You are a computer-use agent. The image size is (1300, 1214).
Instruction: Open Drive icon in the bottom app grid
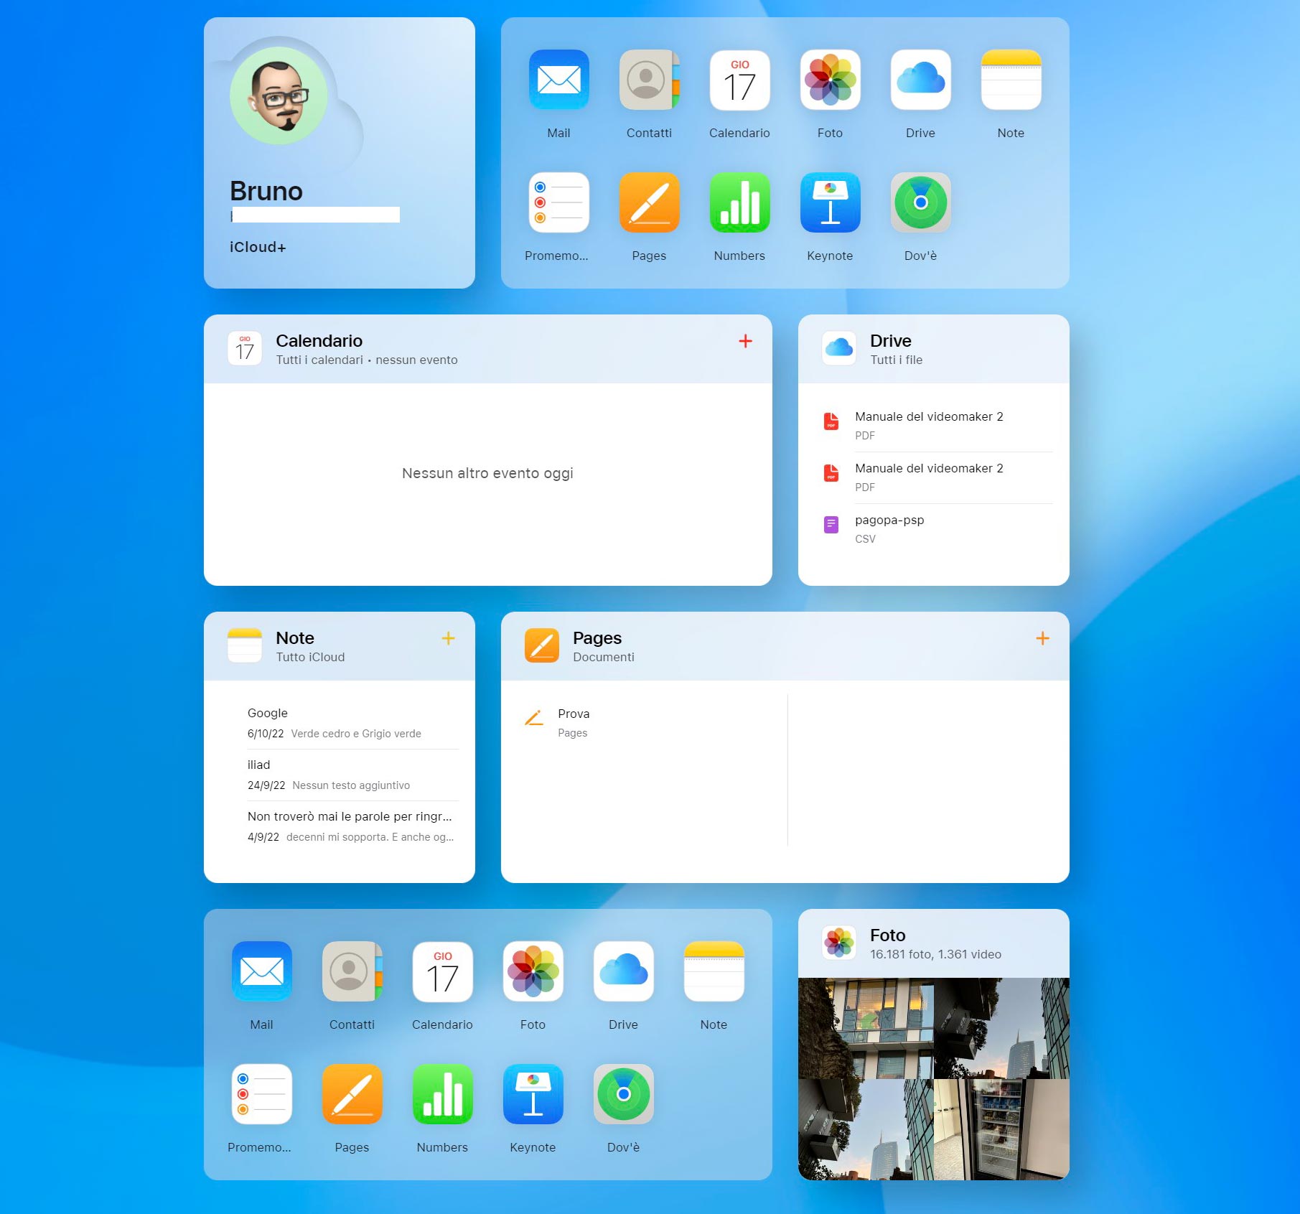pos(623,971)
